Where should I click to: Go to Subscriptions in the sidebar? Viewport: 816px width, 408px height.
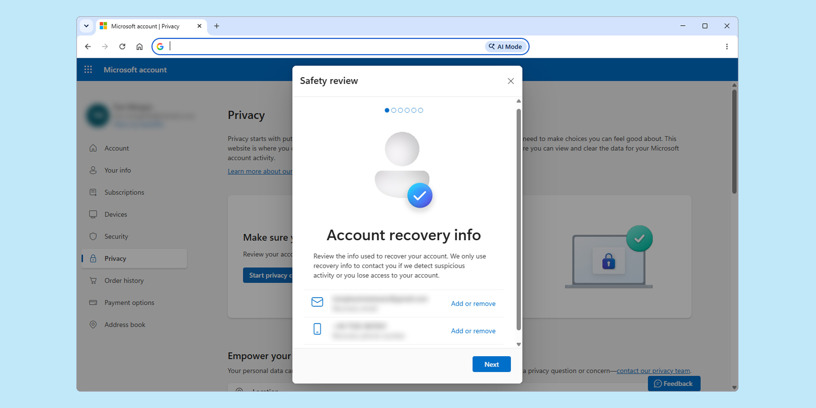[134, 192]
